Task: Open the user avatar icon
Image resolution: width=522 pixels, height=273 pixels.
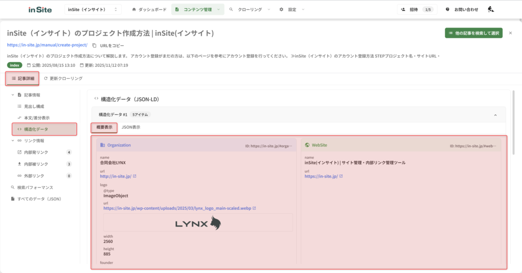Action: [x=491, y=9]
